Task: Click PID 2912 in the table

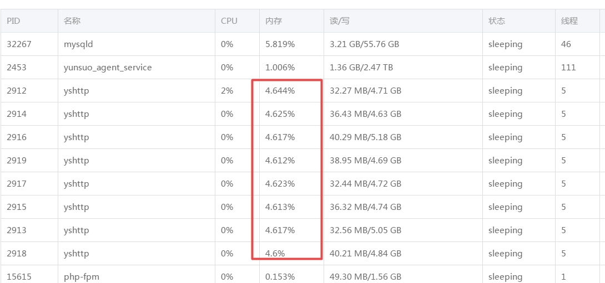Action: tap(17, 91)
